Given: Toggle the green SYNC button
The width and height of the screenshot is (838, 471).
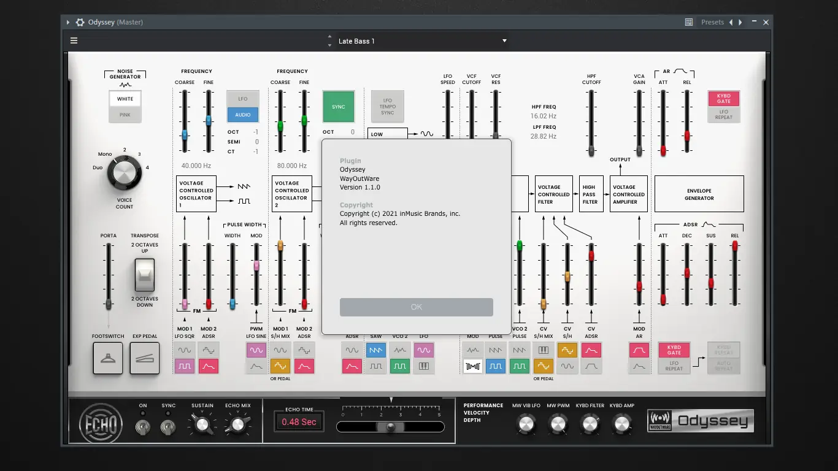Looking at the screenshot, I should click(339, 107).
